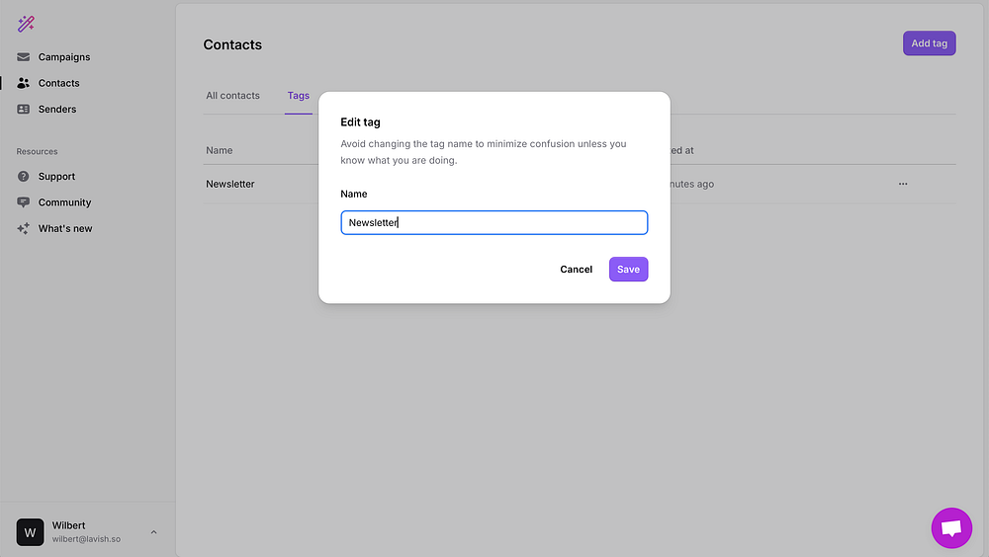
Task: Save the edited tag name
Action: tap(628, 270)
